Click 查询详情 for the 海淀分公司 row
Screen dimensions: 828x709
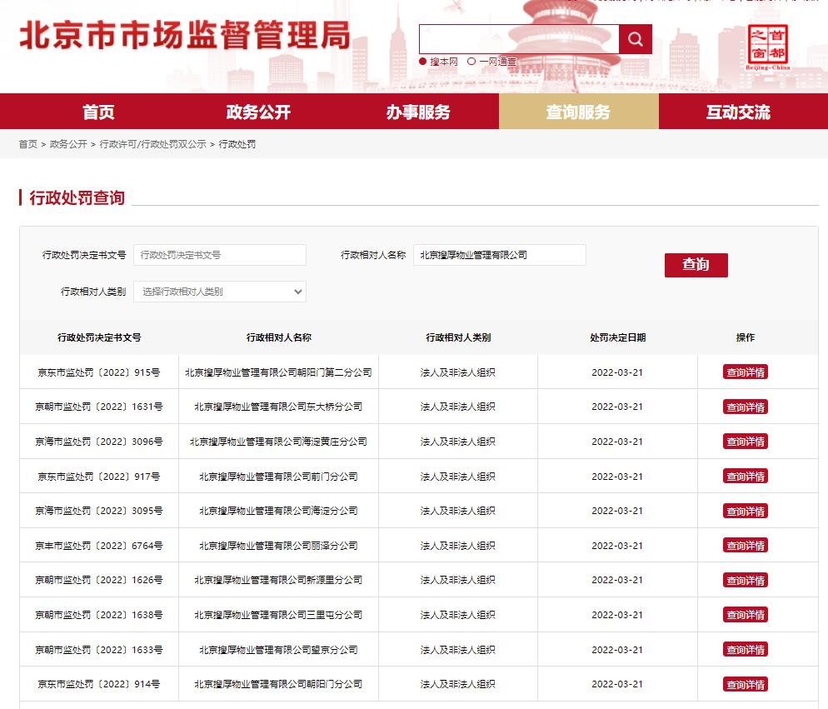click(744, 511)
